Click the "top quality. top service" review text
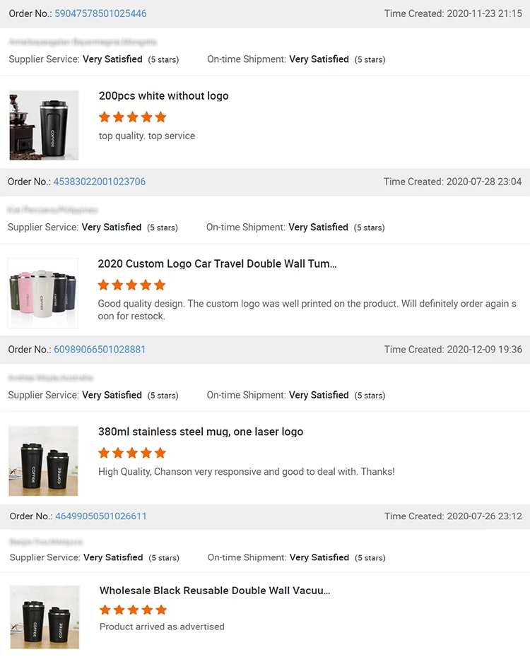Viewport: 530px width, 664px height. point(147,136)
